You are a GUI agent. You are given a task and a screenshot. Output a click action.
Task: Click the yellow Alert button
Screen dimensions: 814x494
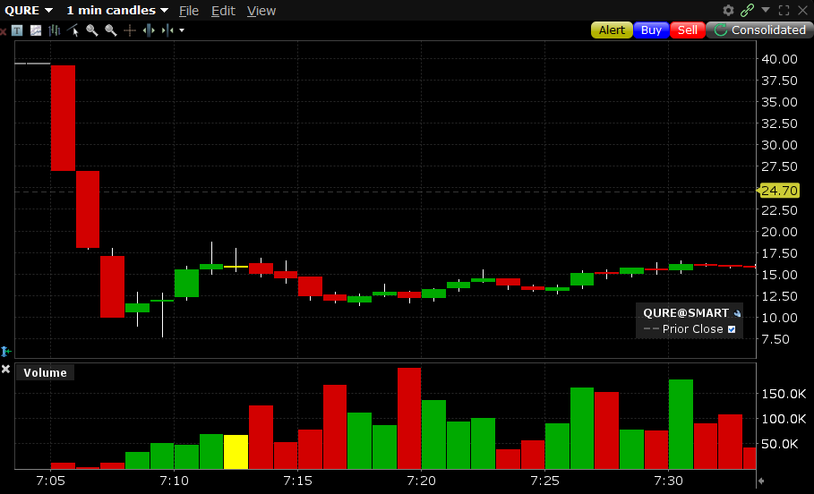coord(612,30)
